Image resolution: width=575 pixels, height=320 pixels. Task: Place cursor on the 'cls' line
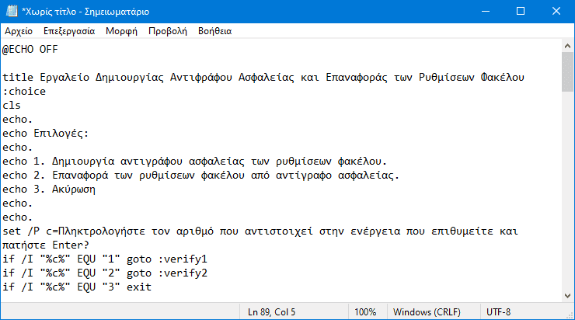point(12,105)
